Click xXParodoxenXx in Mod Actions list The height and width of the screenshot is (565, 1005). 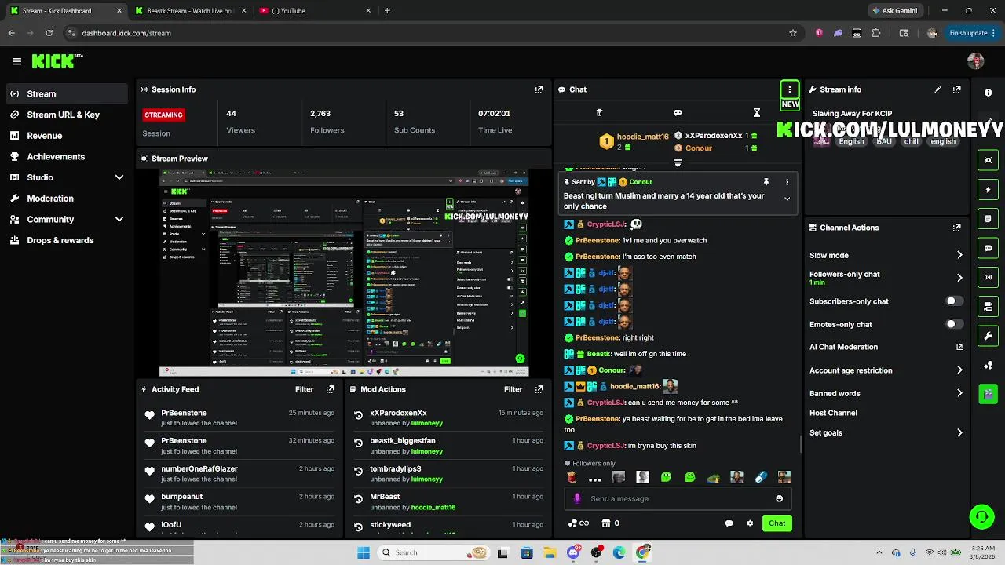[398, 413]
